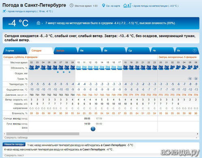The image size is (202, 158).
Task: Click the cloud icon under hour 23
Action: [155, 67]
